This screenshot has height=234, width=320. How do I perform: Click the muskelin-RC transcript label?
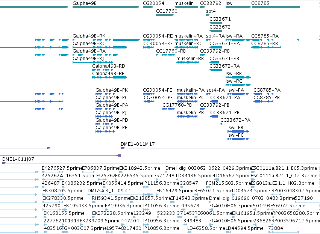pyautogui.click(x=188, y=44)
